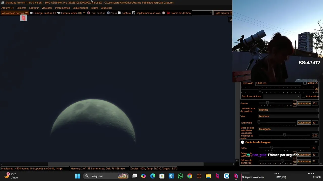Open the Ajuda menu
The image size is (323, 181).
(106, 8)
